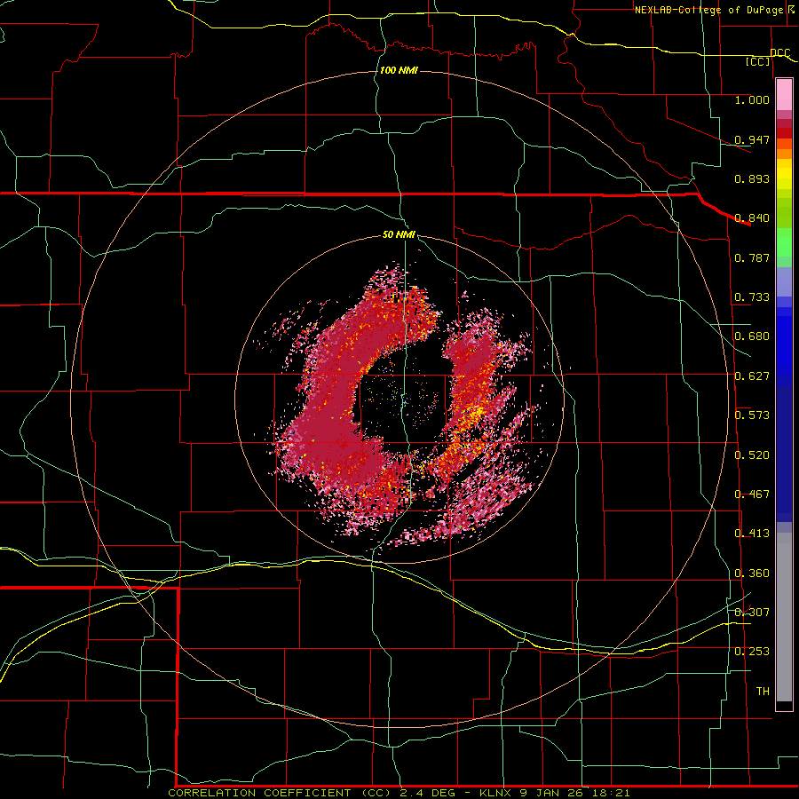Select the 0.467 scale value

pos(752,494)
